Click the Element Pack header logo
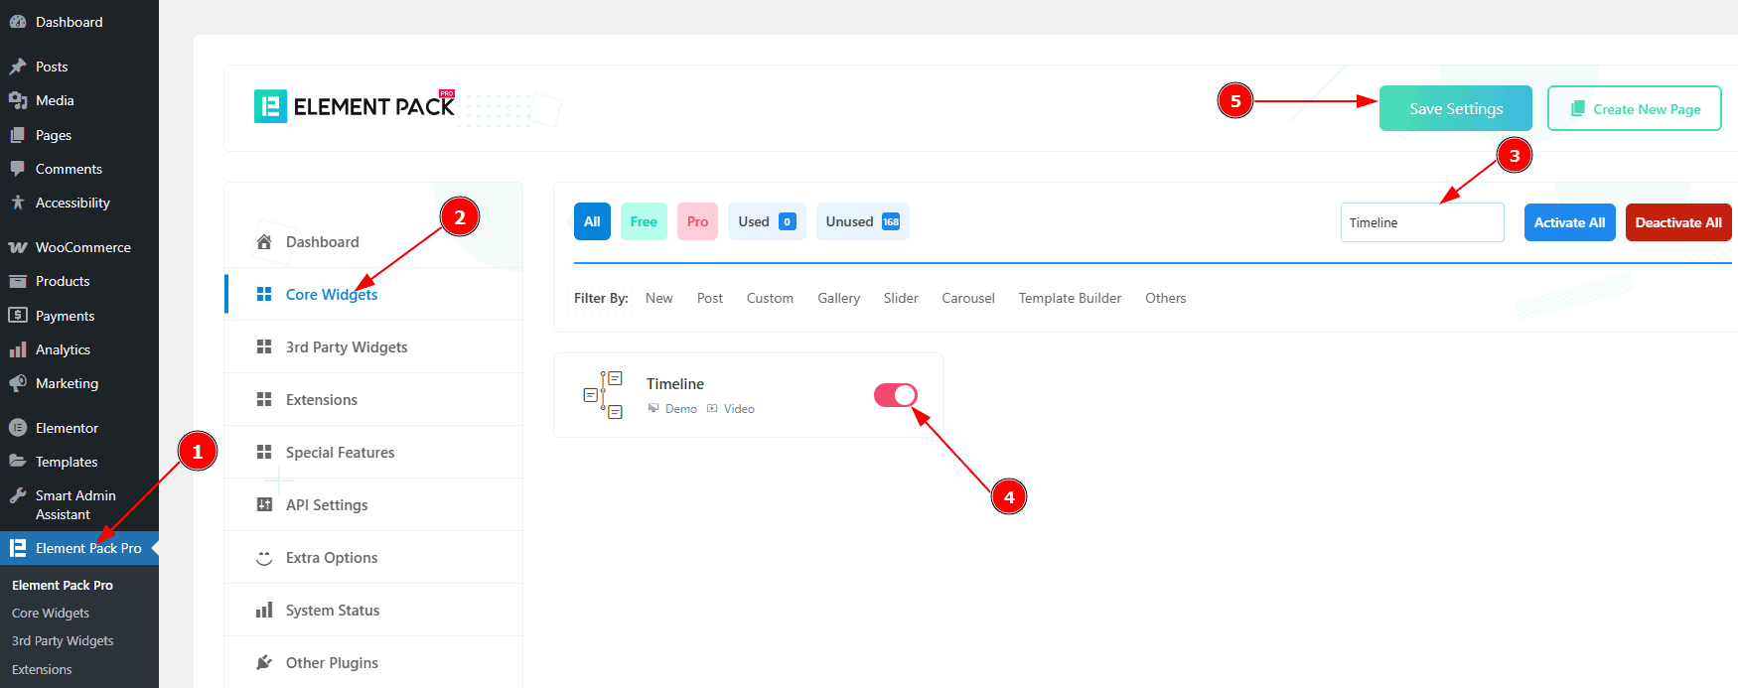 [355, 106]
